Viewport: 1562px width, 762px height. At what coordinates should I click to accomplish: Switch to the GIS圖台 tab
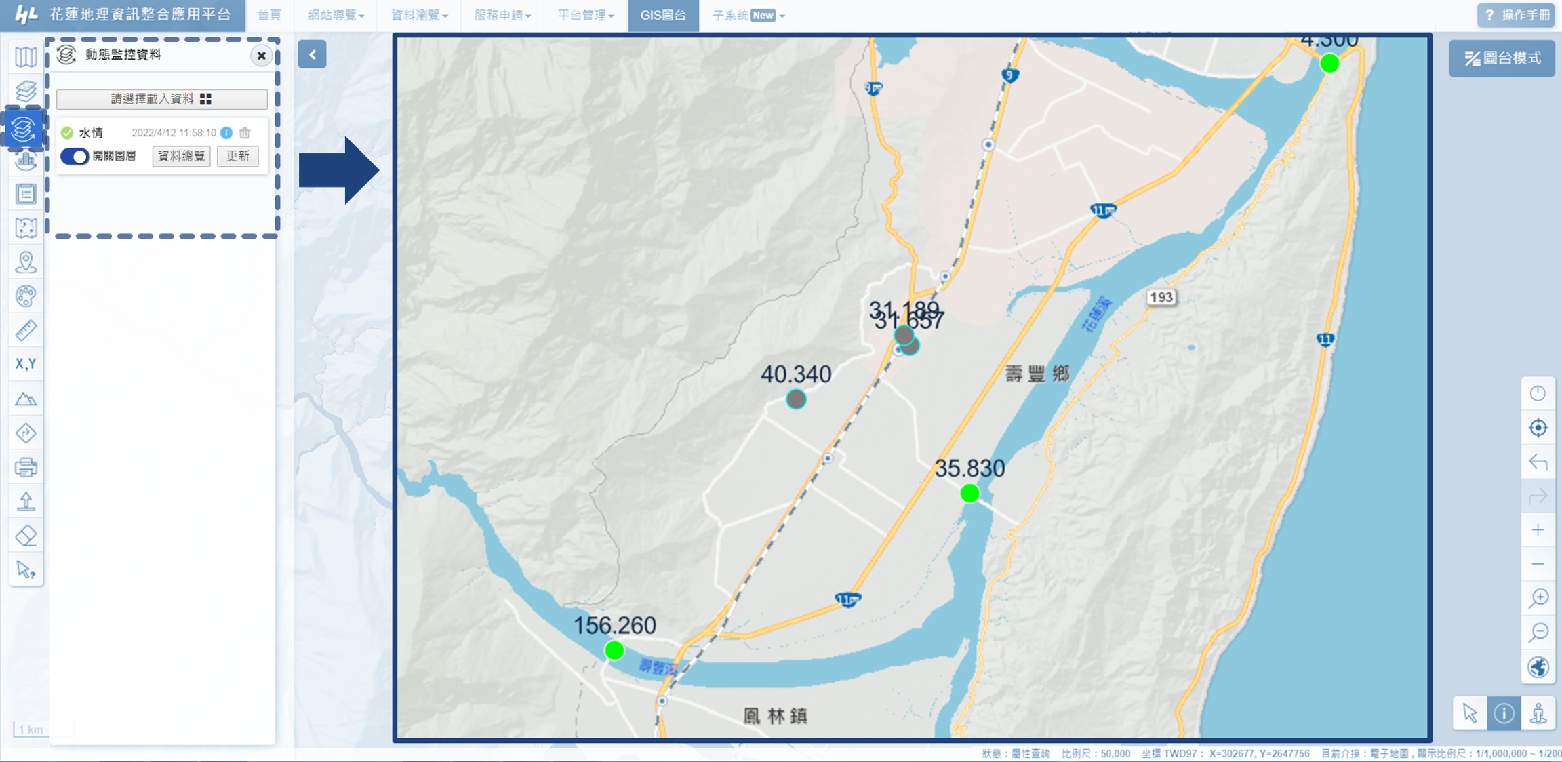click(663, 15)
